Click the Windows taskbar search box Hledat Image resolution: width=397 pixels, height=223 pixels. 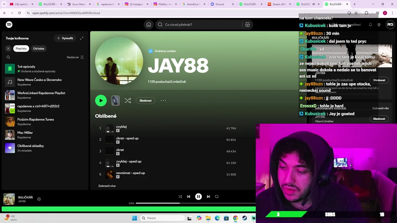click(x=162, y=218)
